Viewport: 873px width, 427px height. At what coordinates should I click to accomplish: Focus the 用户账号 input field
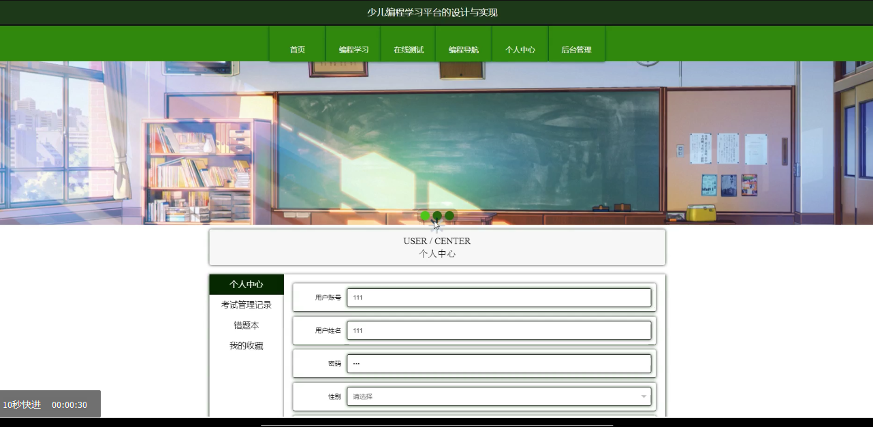499,298
